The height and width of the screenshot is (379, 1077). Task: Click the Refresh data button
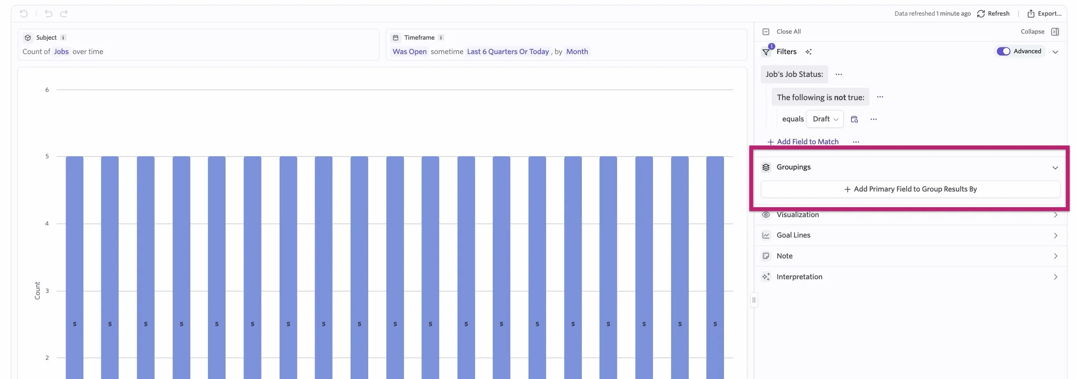[993, 14]
